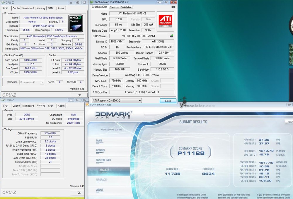Click the CAS# Latency 5.0 clocks value
Viewport: 293px width, 199px height.
(x=50, y=142)
